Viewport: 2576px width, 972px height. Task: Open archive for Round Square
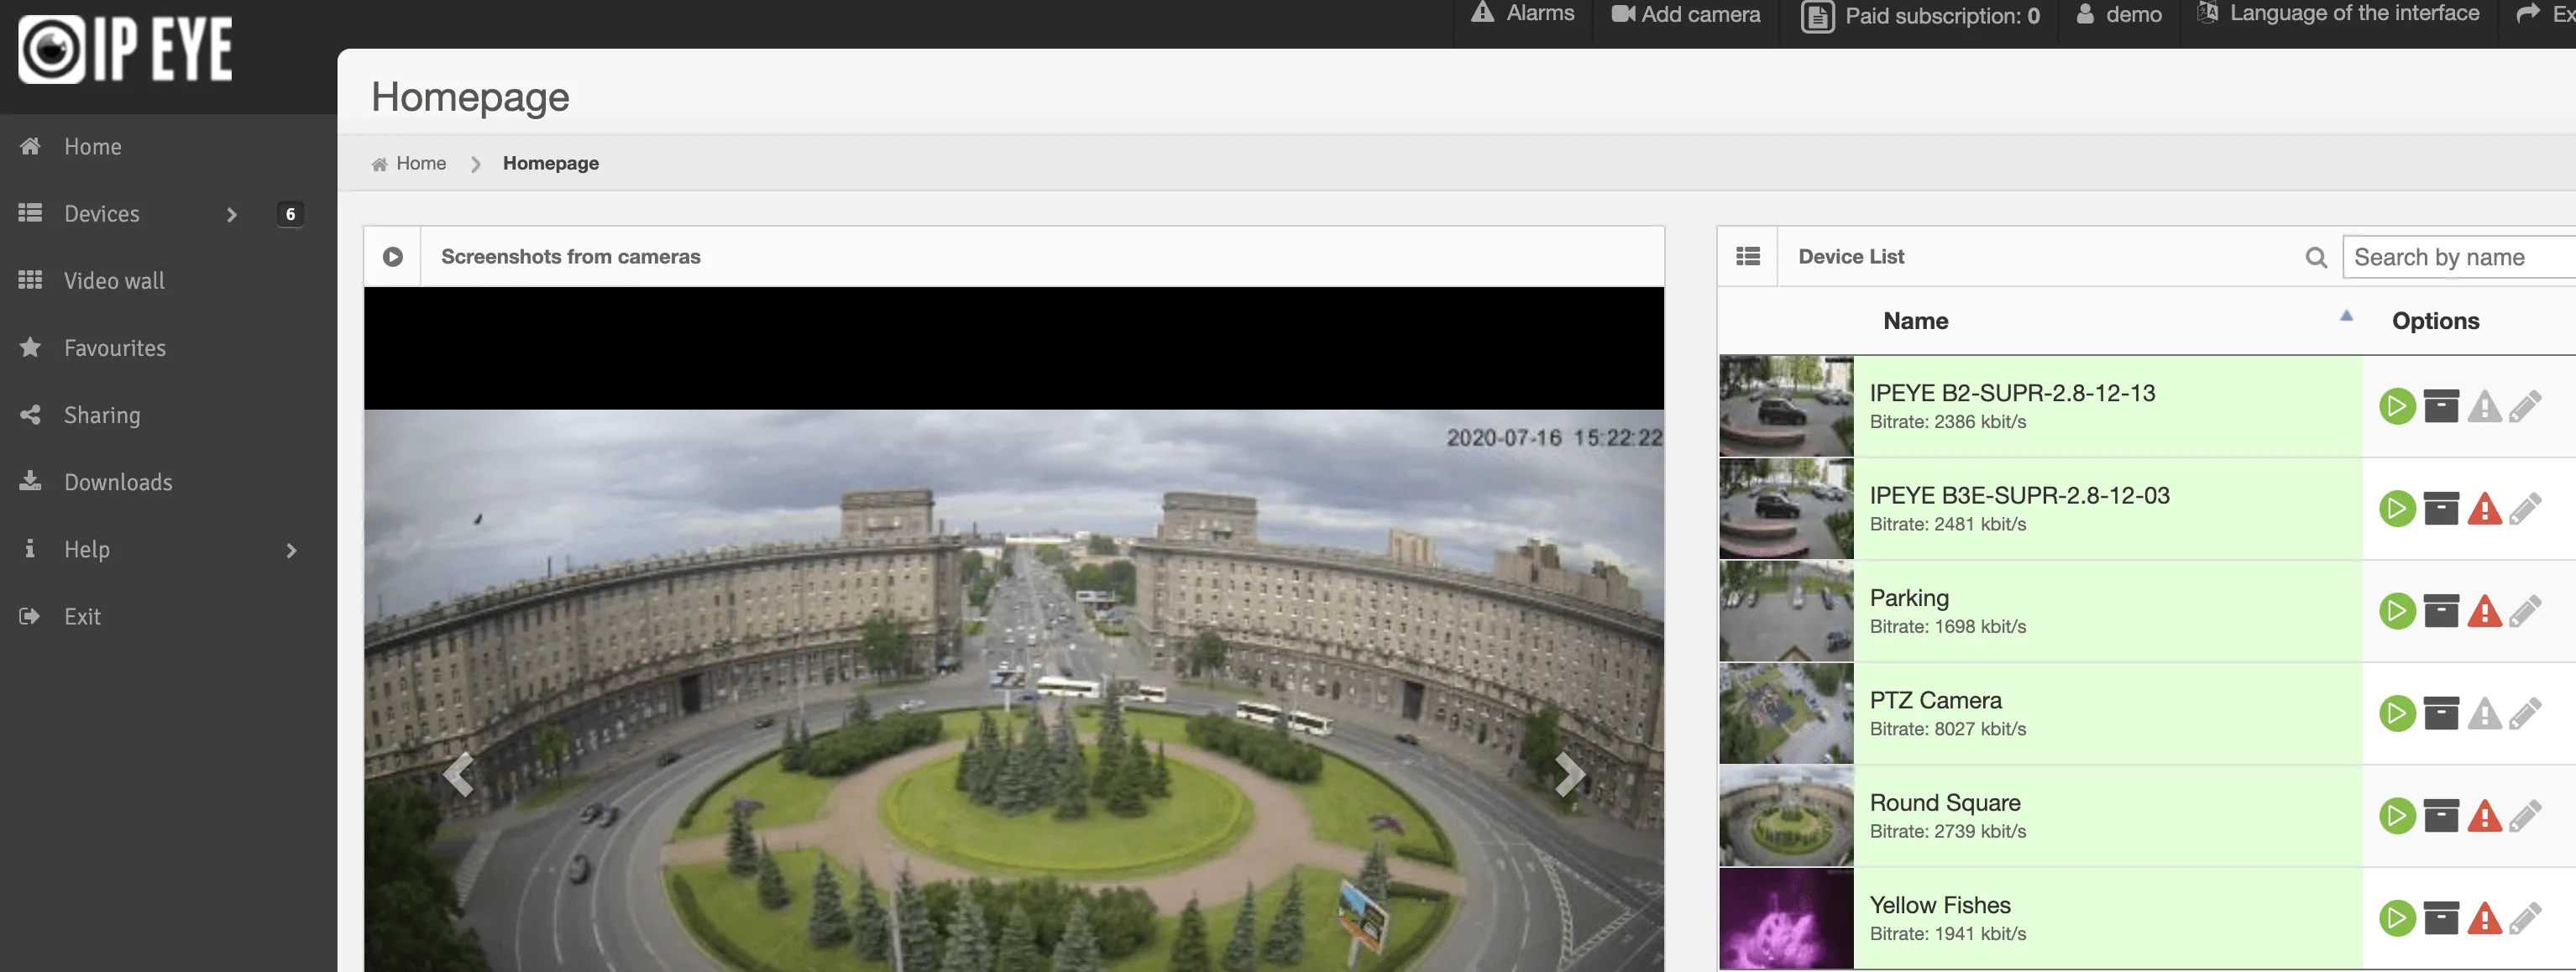point(2441,816)
